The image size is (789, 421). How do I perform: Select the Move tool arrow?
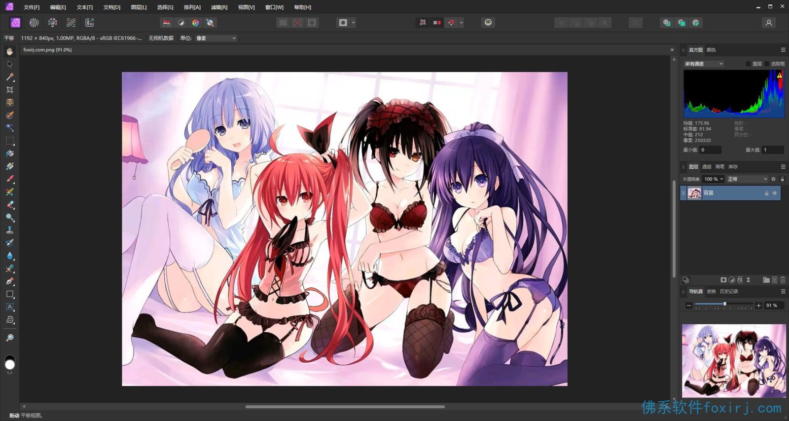tap(10, 64)
